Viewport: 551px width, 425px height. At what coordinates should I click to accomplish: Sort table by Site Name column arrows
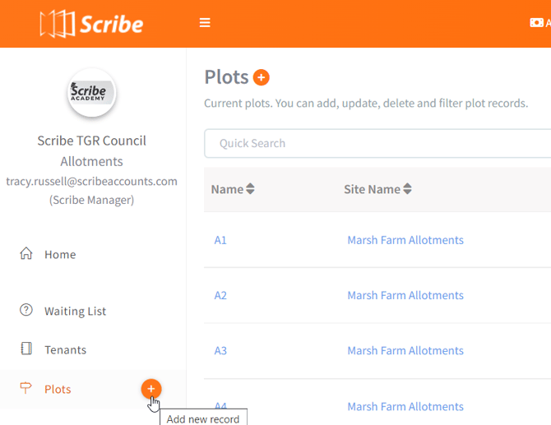[407, 190]
